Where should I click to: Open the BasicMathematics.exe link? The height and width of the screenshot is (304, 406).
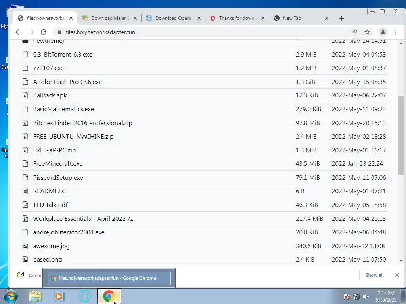[x=63, y=109]
